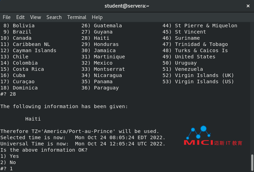Open the File menu
Screen dimensions: 254x172
[7, 17]
